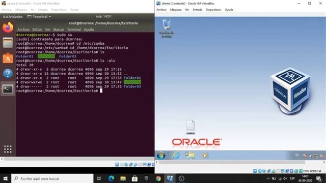326x183 pixels.
Task: Open the notification center on the host taskbar
Action: 319,178
